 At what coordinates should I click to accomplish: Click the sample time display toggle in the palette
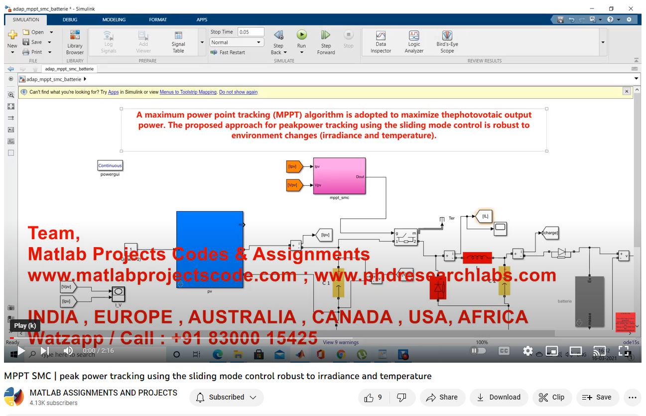pyautogui.click(x=11, y=118)
